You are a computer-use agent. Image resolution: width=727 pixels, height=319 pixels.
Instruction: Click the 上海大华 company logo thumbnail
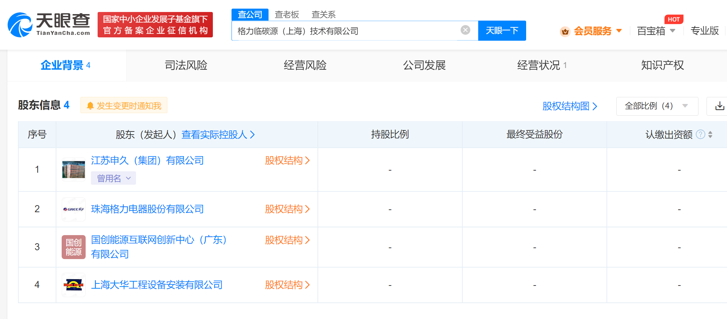(74, 285)
